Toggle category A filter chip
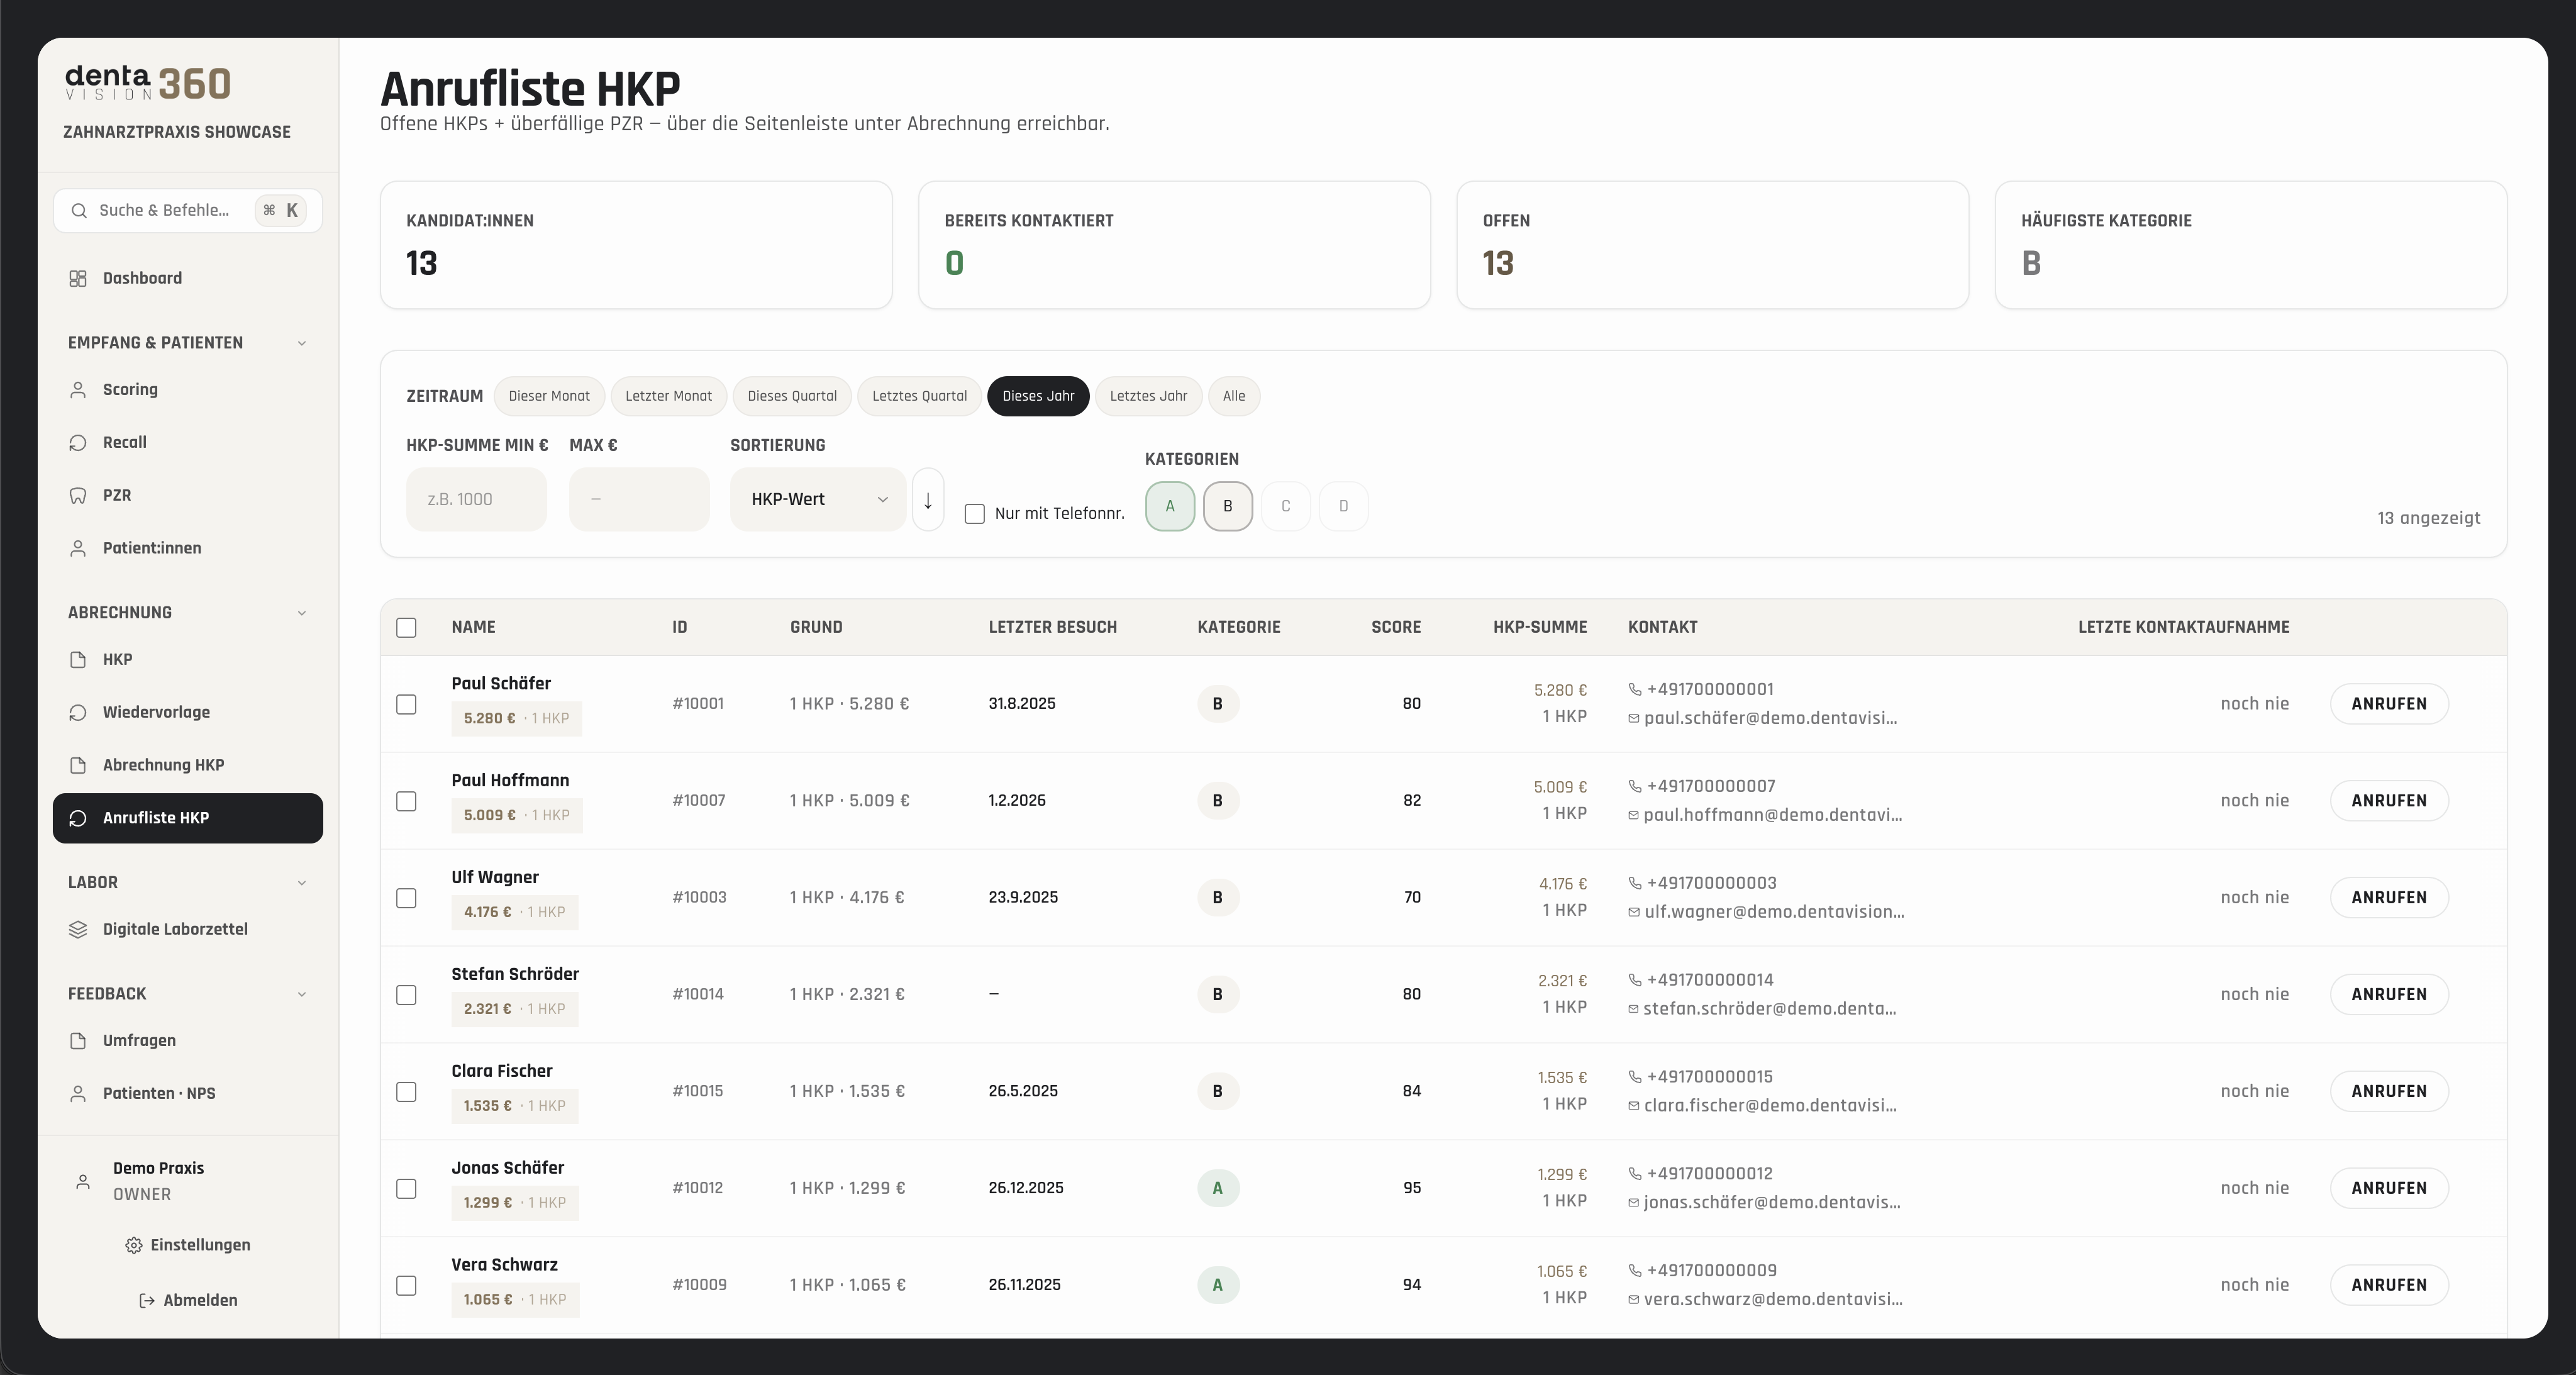Viewport: 2576px width, 1375px height. click(x=1170, y=506)
